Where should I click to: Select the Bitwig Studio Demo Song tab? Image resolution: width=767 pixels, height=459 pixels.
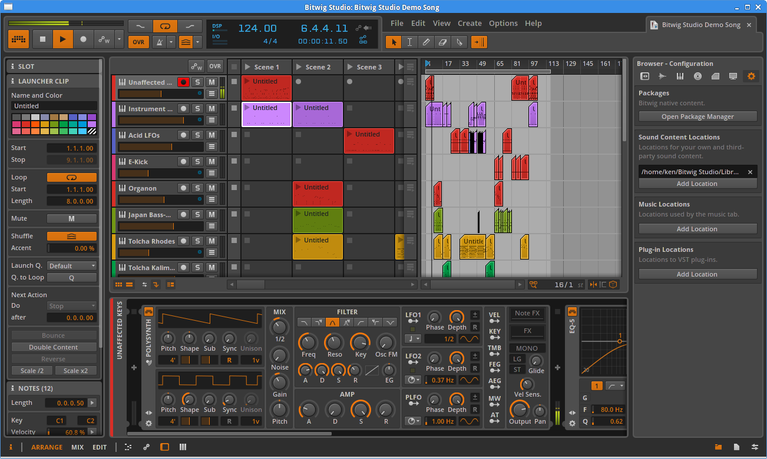coord(701,25)
